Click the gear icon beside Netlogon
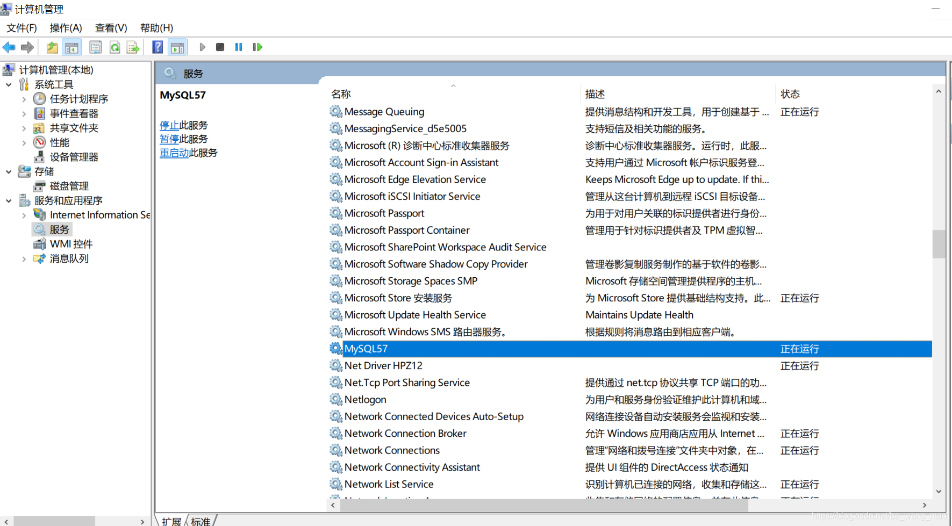 click(x=336, y=400)
